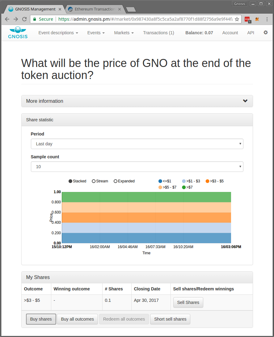The height and width of the screenshot is (337, 274).
Task: Open the MetaMask fox extension
Action: tap(257, 19)
